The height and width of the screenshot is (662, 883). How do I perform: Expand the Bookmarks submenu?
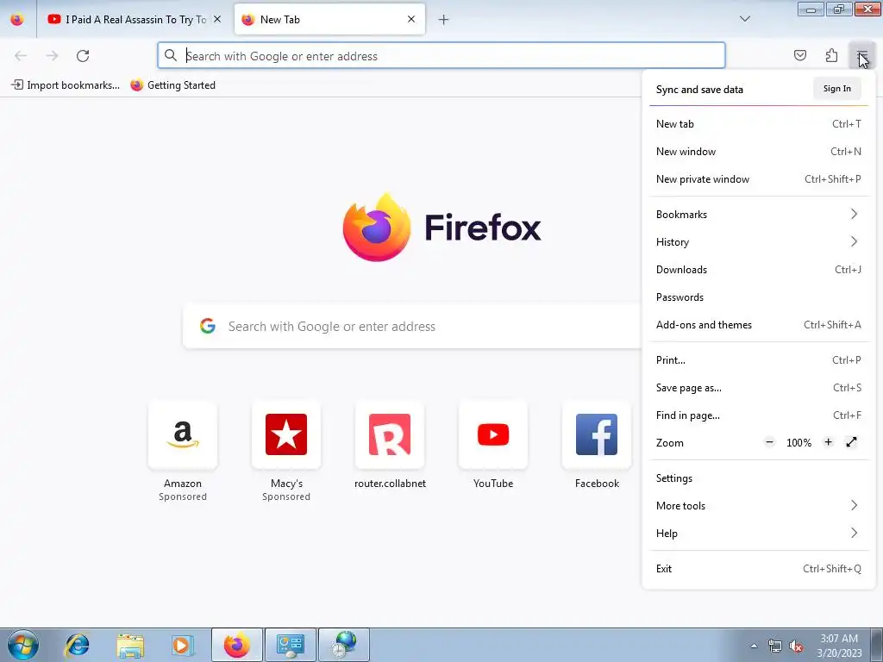(759, 215)
